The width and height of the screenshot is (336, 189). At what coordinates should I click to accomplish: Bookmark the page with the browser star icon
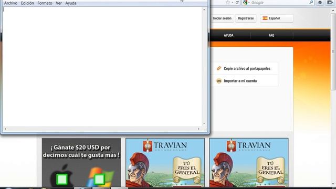(228, 3)
